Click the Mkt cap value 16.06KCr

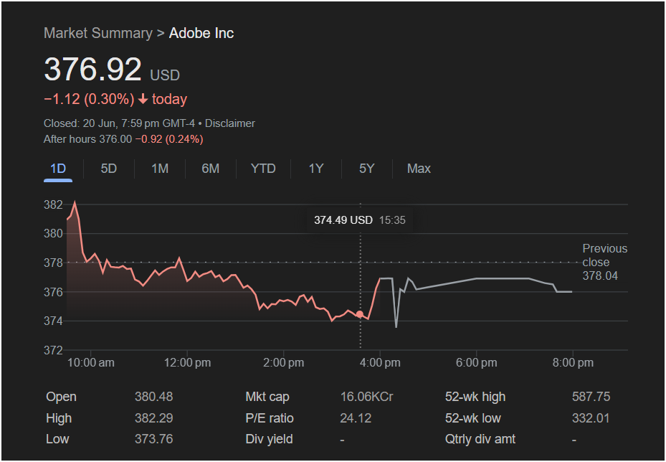click(366, 397)
